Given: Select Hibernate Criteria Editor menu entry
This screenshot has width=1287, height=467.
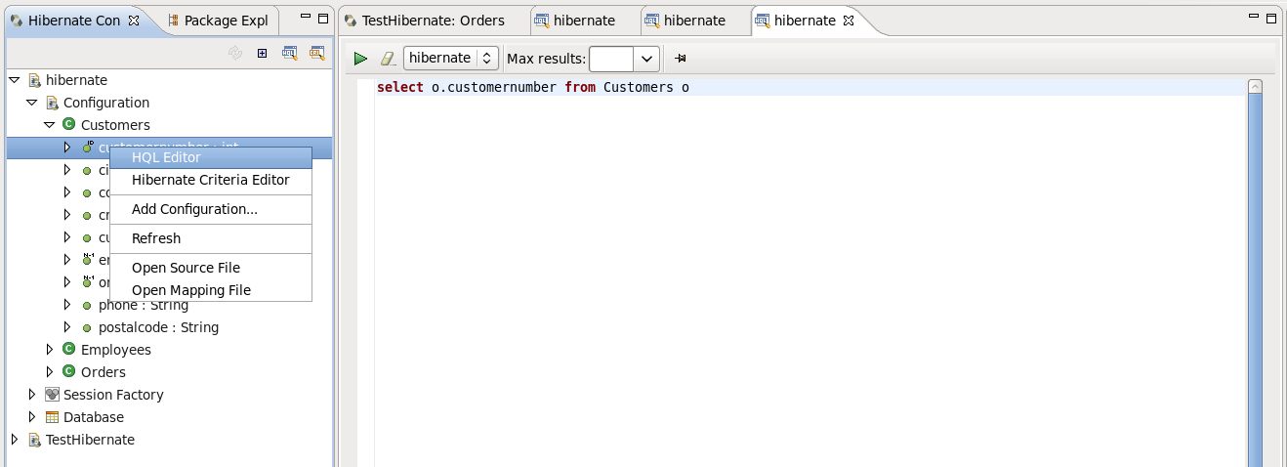Looking at the screenshot, I should coord(210,180).
